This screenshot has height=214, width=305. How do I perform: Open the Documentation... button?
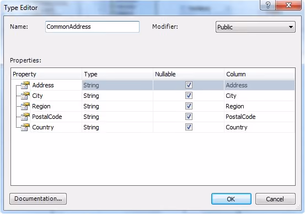tap(38, 199)
